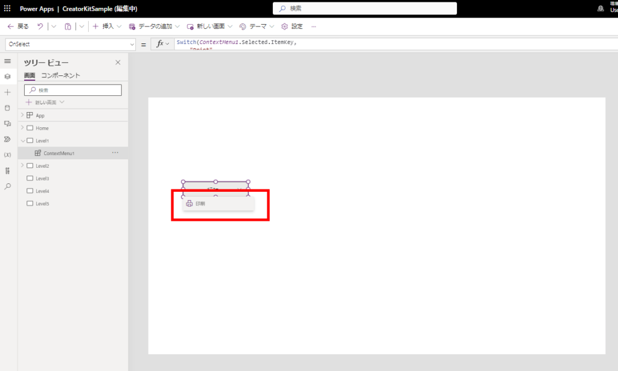Select App in the tree view

(40, 115)
